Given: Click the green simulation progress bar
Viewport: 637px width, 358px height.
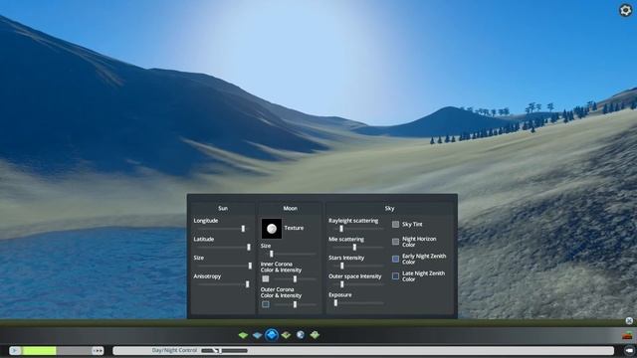Looking at the screenshot, I should 39,351.
